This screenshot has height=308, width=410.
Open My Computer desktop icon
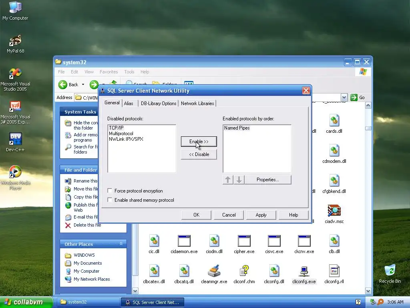pyautogui.click(x=15, y=10)
